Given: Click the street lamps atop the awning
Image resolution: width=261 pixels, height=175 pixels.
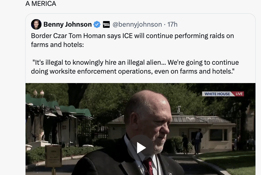Looking at the screenshot, I should point(39,93).
